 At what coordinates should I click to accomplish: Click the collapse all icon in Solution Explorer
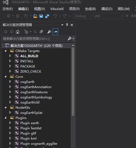pyautogui.click(x=41, y=32)
